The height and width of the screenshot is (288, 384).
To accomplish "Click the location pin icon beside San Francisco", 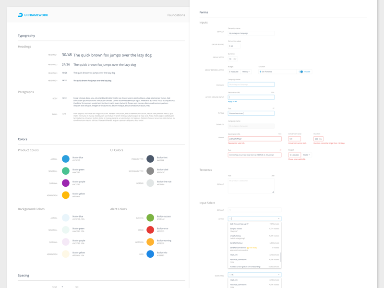I will click(260, 72).
